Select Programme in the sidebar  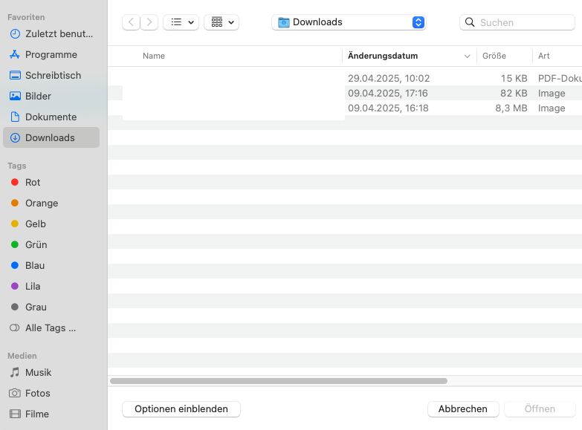point(51,54)
